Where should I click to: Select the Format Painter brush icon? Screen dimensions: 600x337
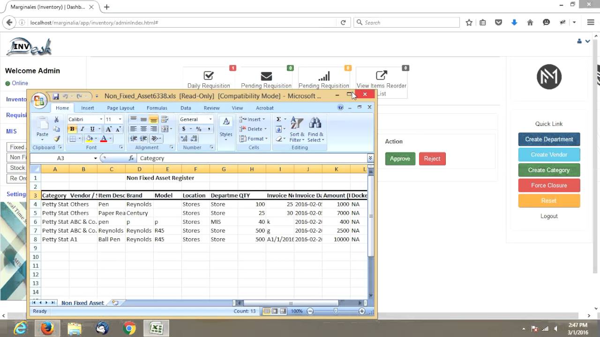coord(57,139)
